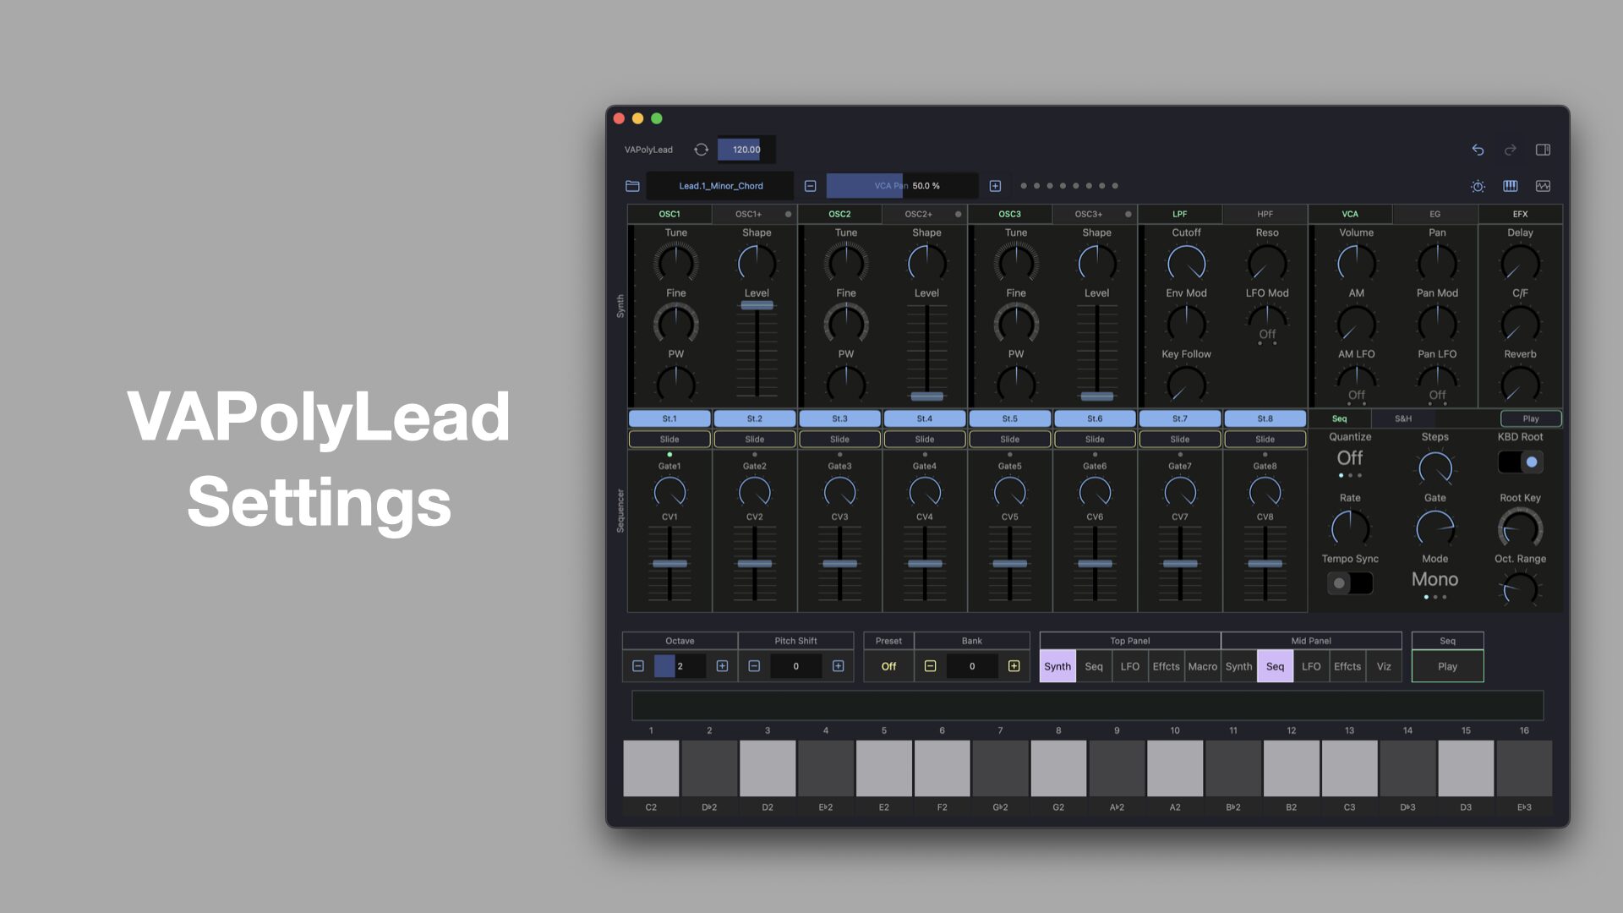Open the waveform visualizer icon
Viewport: 1623px width, 913px height.
(1543, 186)
